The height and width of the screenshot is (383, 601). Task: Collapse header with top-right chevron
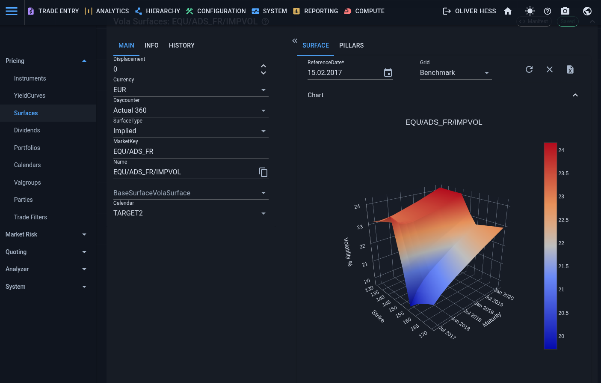tap(592, 21)
